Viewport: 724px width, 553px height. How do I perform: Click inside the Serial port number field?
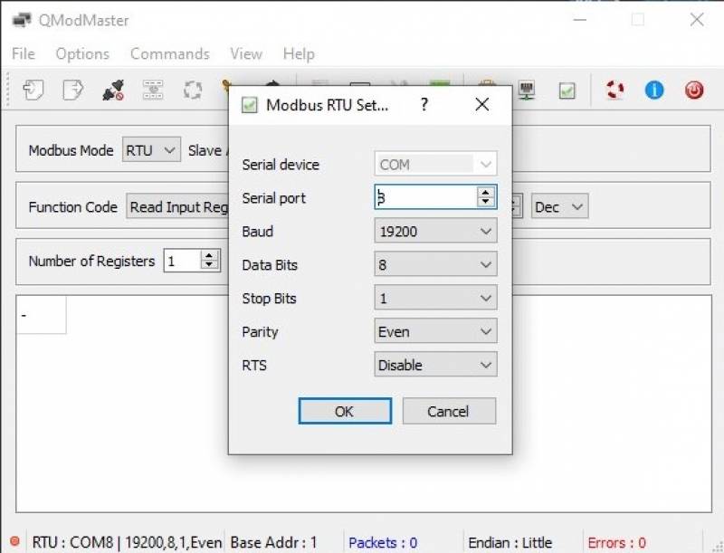tap(424, 197)
